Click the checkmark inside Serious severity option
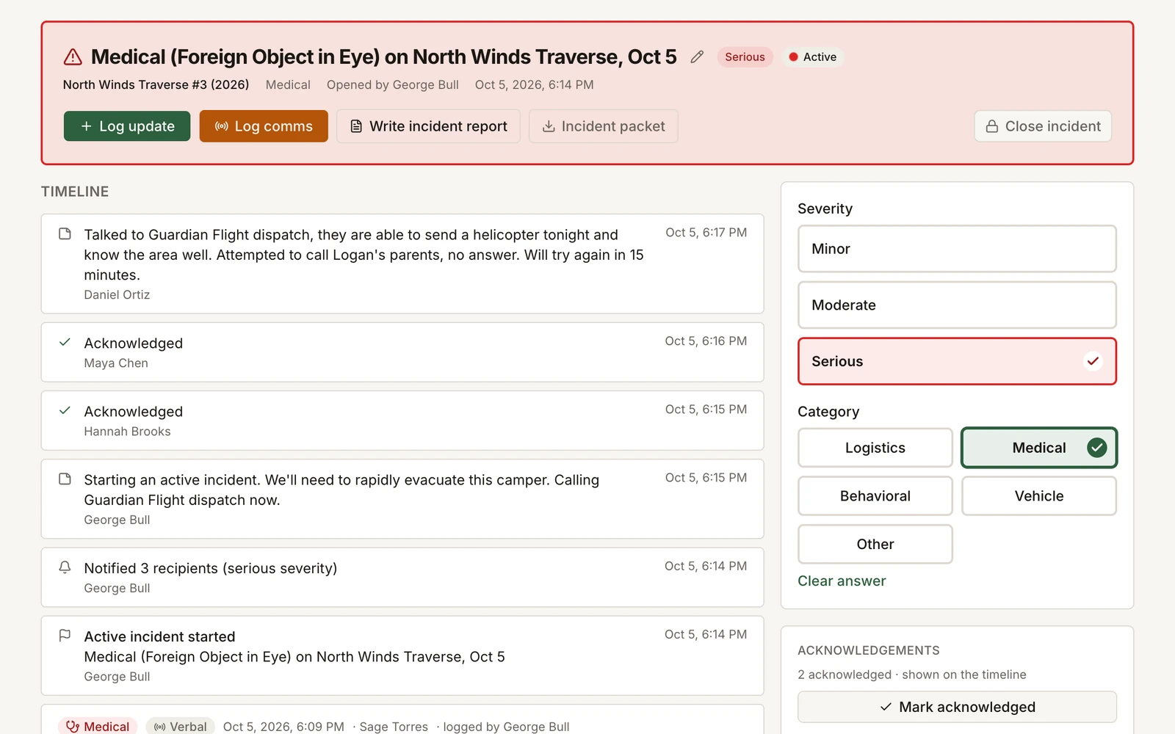 [x=1093, y=361]
